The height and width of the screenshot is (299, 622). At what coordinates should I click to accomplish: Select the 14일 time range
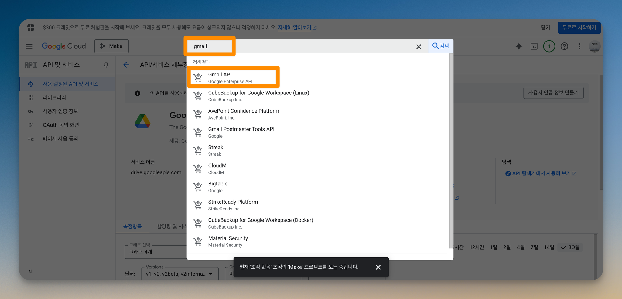[549, 247]
